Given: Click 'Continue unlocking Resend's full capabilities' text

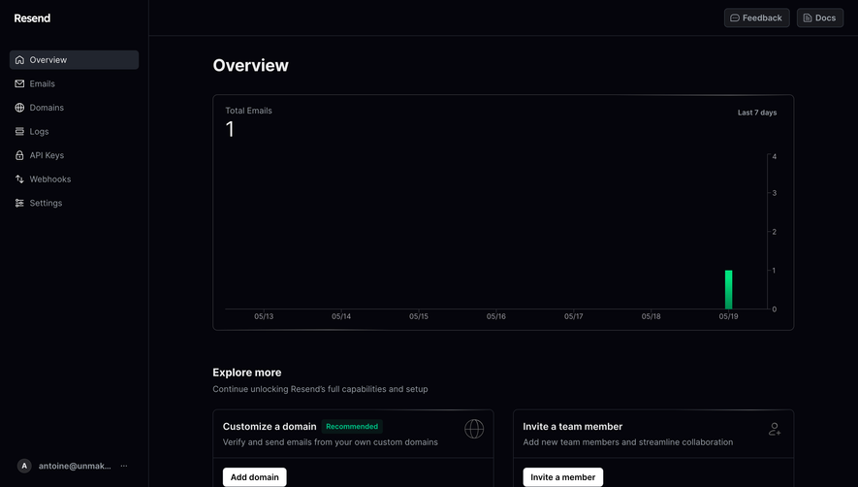Looking at the screenshot, I should [x=320, y=389].
